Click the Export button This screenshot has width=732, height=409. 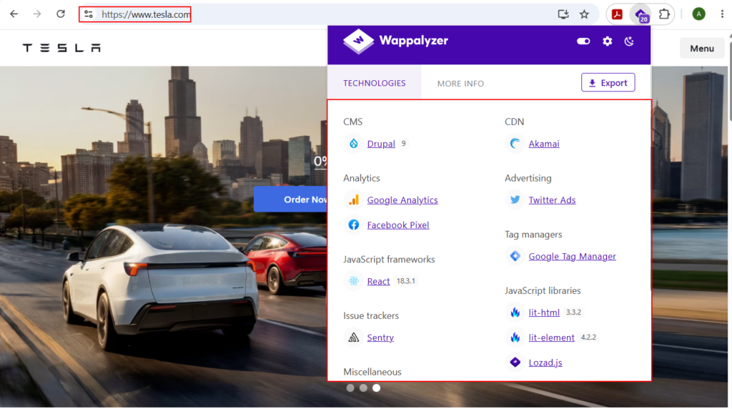pos(608,83)
